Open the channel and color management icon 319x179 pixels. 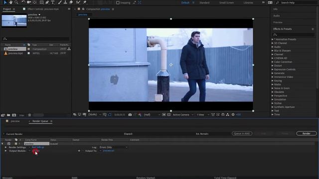click(140, 115)
